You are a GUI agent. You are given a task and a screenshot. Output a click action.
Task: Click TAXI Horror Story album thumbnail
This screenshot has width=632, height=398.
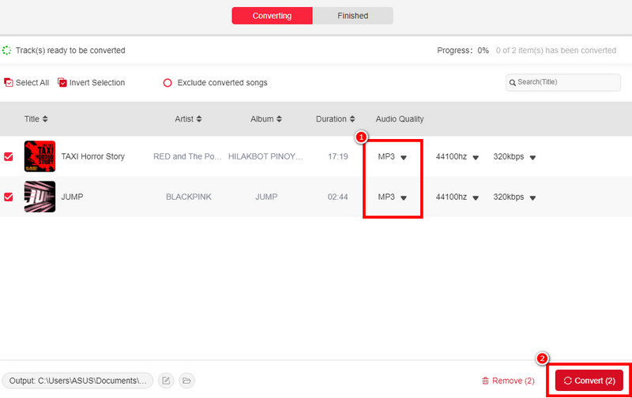coord(39,156)
